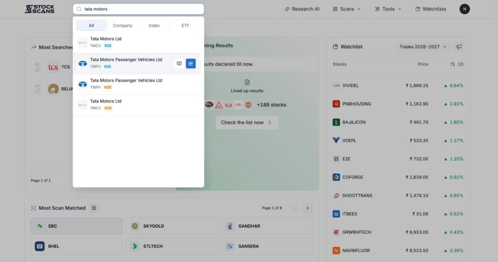498x262 pixels.
Task: Open book icon for Tata Motors Passenger Vehicles BSE
Action: [179, 63]
